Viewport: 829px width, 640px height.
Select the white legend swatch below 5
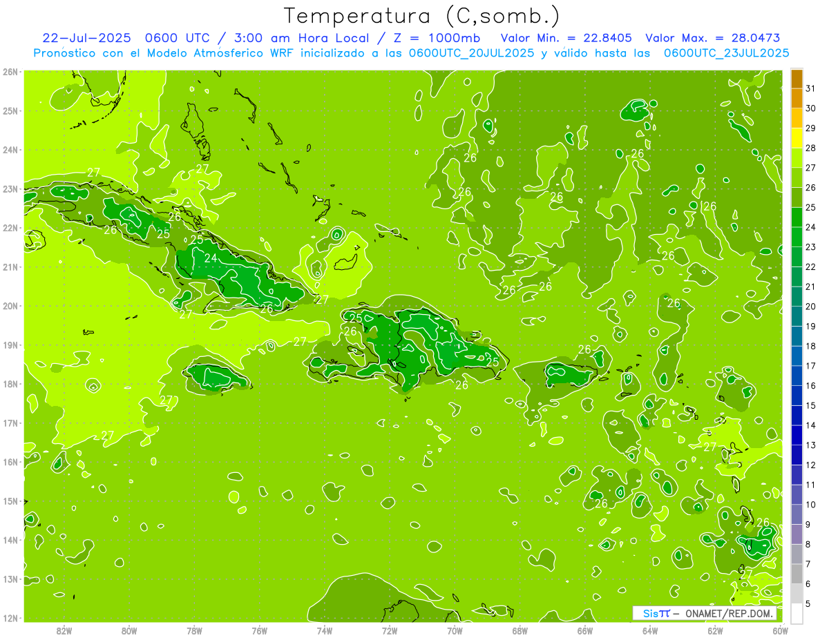[x=797, y=613]
